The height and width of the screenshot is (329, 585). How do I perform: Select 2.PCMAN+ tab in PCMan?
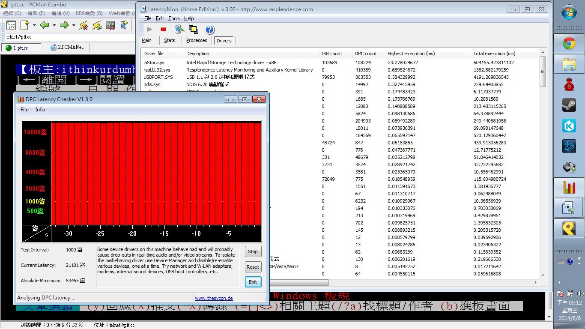[x=68, y=47]
